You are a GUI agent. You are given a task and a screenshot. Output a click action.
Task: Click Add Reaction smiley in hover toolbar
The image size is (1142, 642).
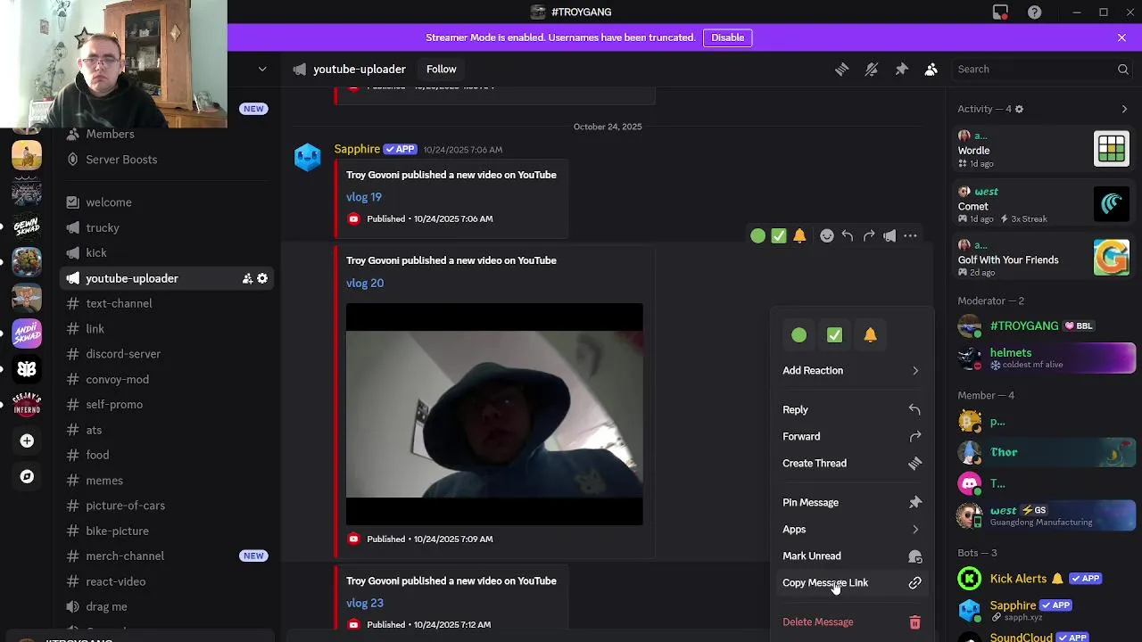click(827, 236)
